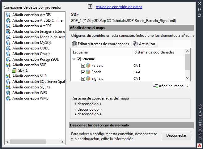Uncheck the Schema1 checkbox
Image resolution: width=203 pixels, height=149 pixels.
point(78,59)
